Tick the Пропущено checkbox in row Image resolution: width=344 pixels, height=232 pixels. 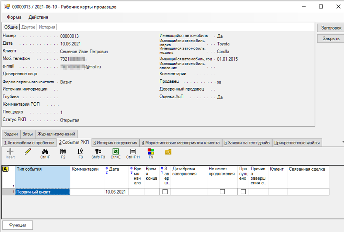243,192
